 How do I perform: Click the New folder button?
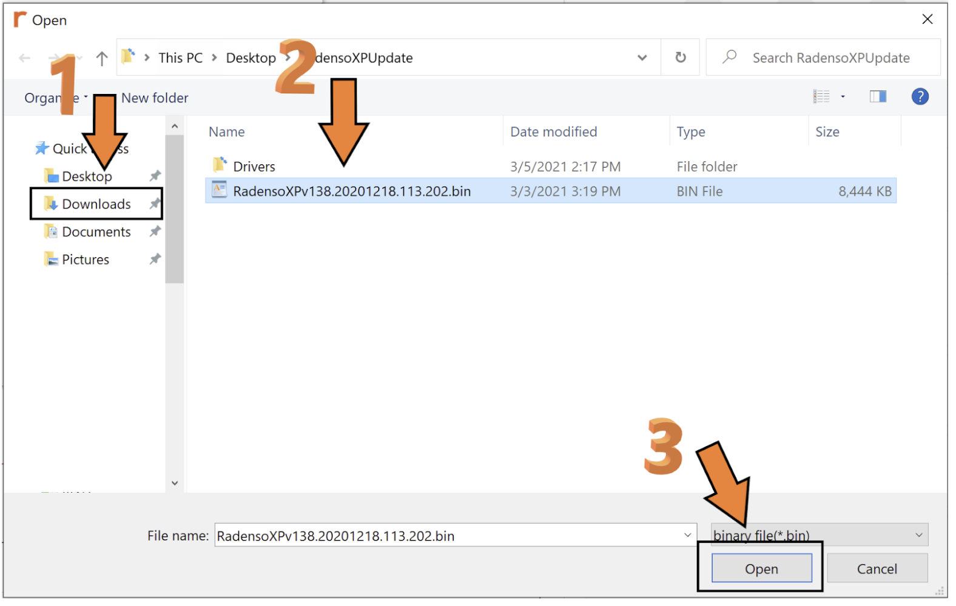(155, 98)
